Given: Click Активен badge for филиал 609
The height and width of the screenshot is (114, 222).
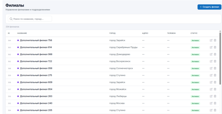Looking at the screenshot, I should (195, 82).
